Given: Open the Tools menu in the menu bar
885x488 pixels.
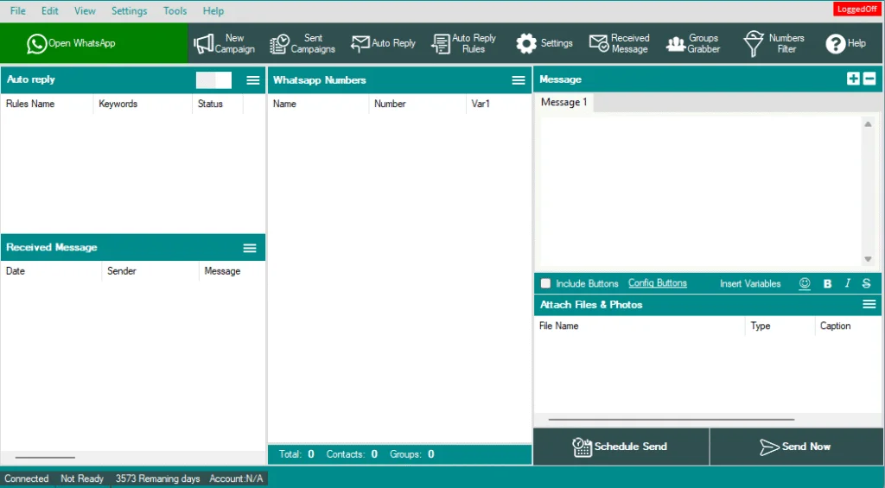Looking at the screenshot, I should point(175,11).
